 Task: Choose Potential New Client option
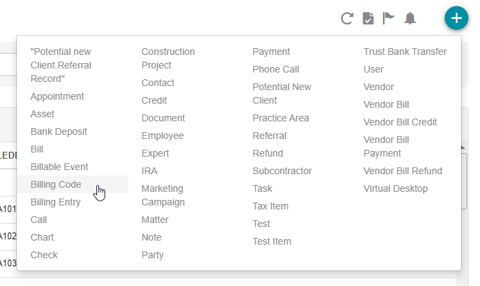pyautogui.click(x=282, y=94)
